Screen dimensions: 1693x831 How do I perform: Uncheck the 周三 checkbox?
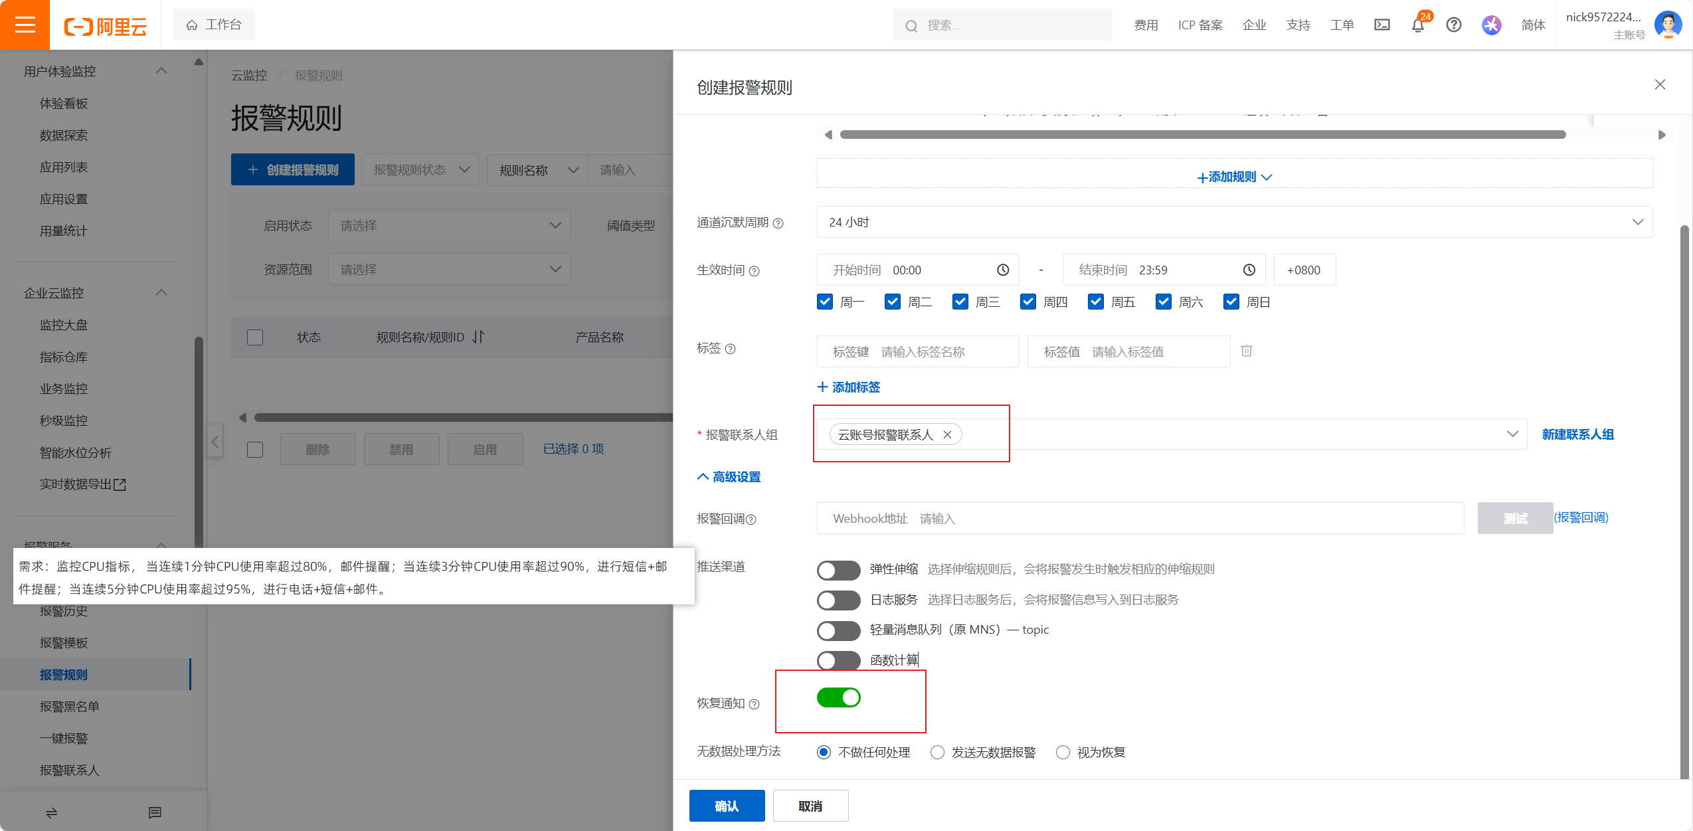[x=960, y=302]
